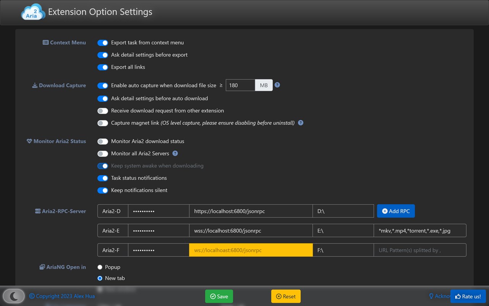This screenshot has height=306, width=489.
Task: Click help icon next to Capture magnet link
Action: point(301,123)
